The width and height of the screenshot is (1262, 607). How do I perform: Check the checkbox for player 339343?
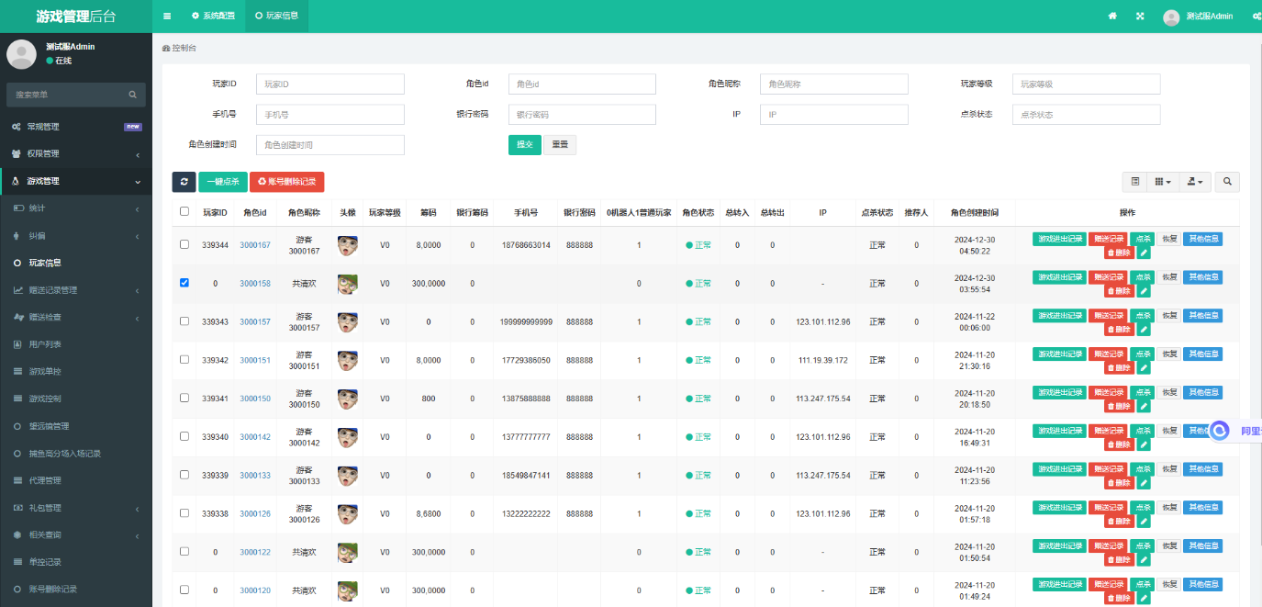pos(184,321)
